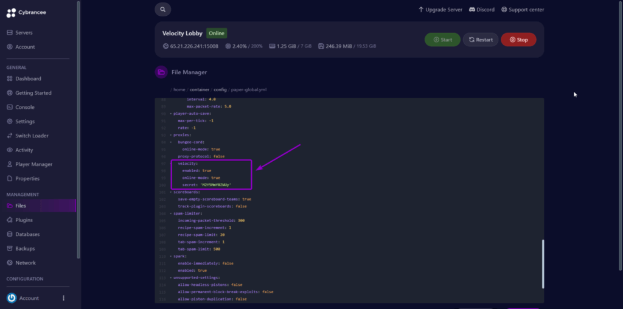The width and height of the screenshot is (623, 309).
Task: Collapse the player-auto-save section
Action: 171,114
